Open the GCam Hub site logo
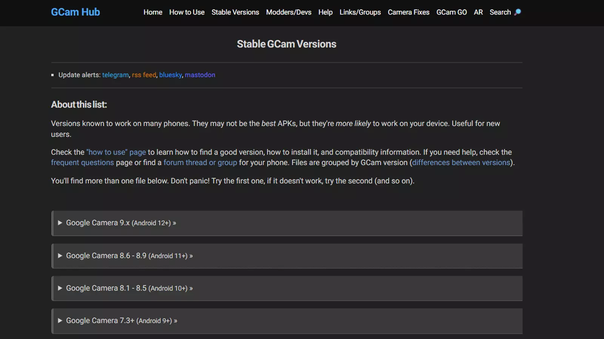Screen dimensions: 604x339 pos(75,12)
